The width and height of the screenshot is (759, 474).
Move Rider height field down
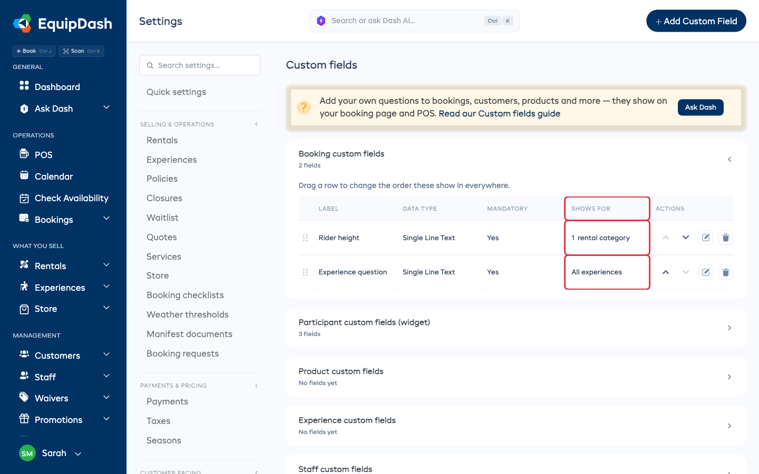pos(686,238)
